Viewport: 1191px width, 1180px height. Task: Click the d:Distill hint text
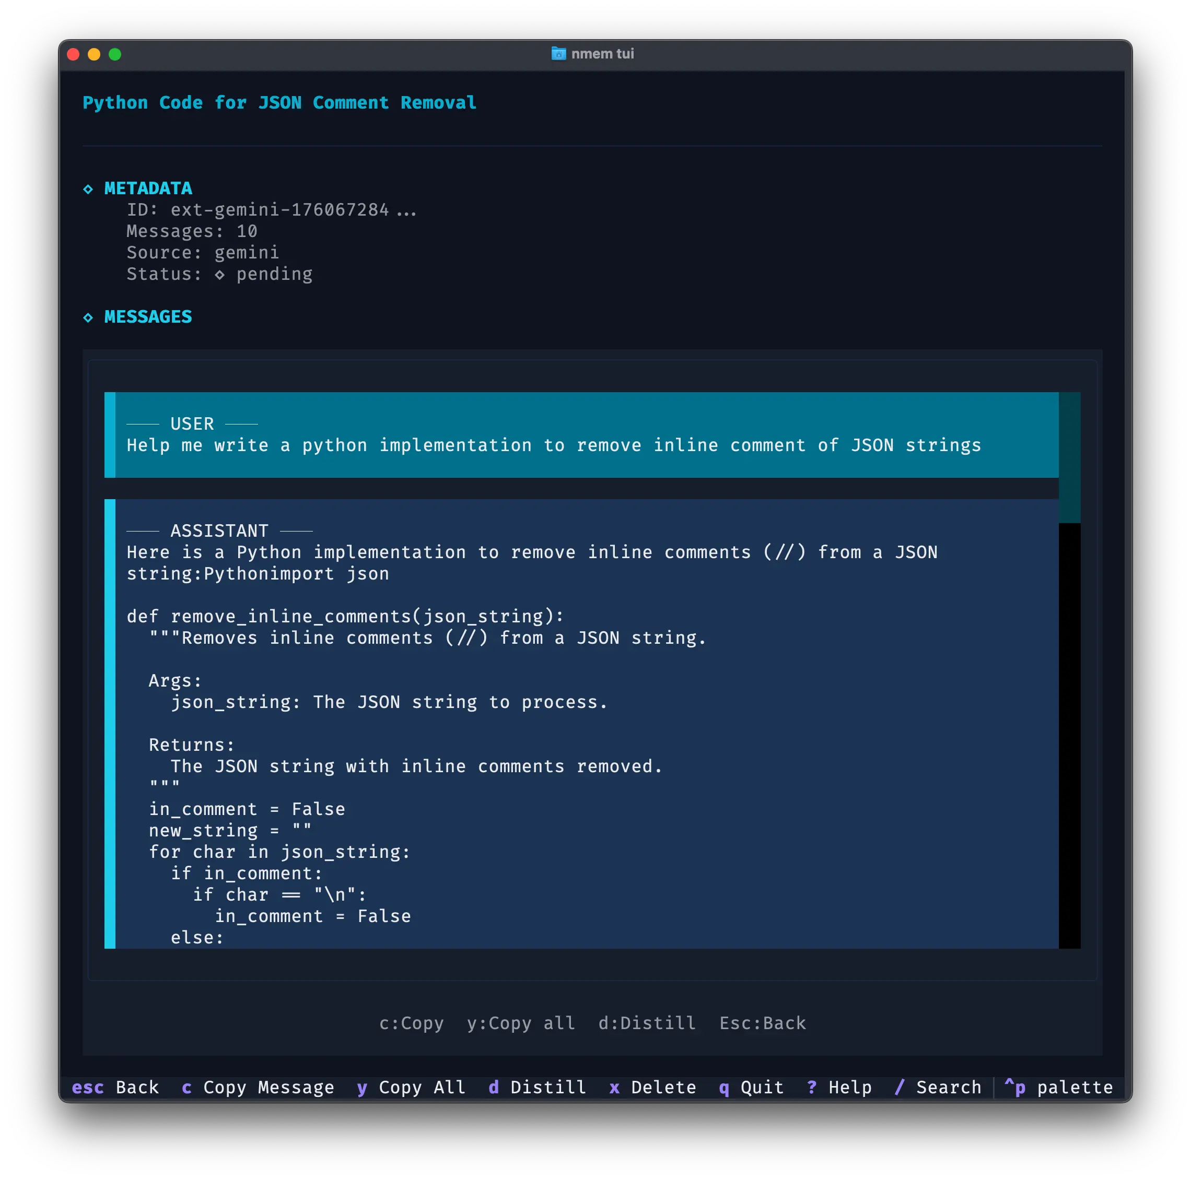(x=647, y=1023)
